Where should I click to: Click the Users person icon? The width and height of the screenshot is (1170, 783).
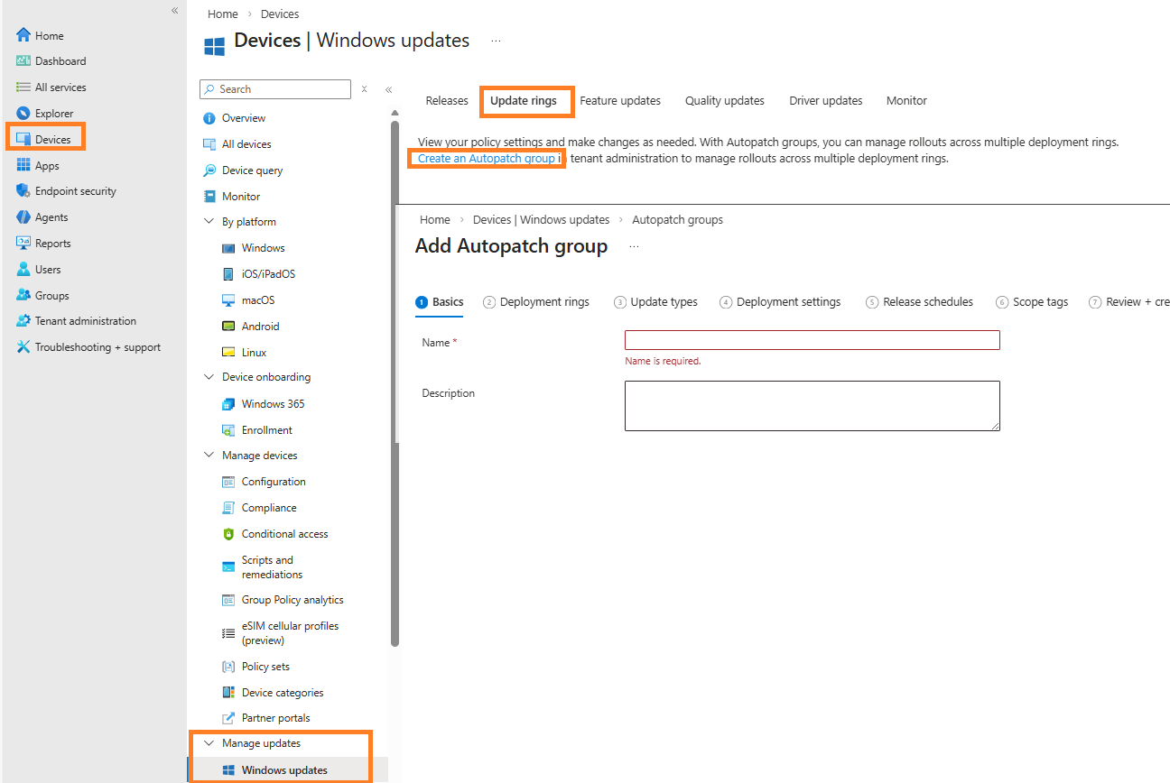click(23, 269)
